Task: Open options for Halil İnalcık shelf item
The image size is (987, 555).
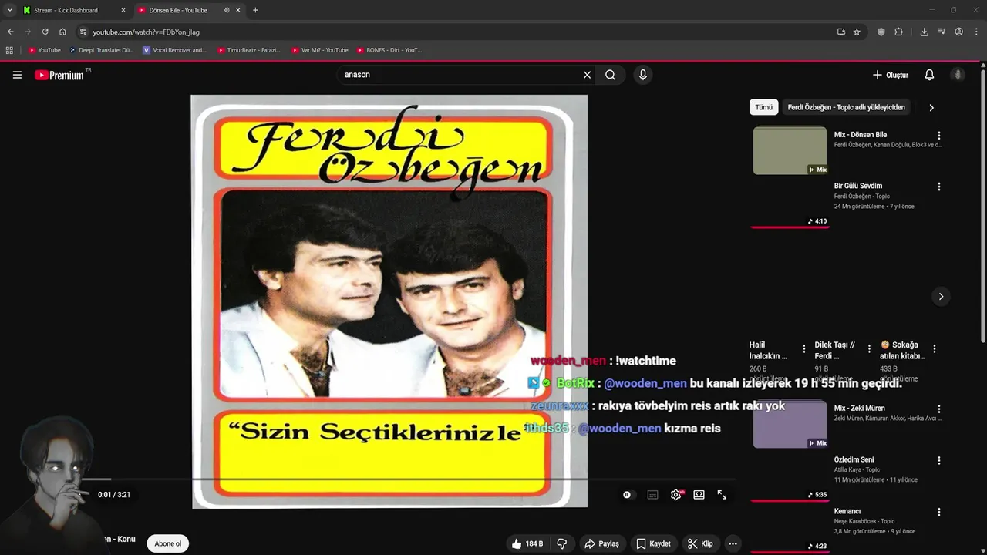Action: 804,348
